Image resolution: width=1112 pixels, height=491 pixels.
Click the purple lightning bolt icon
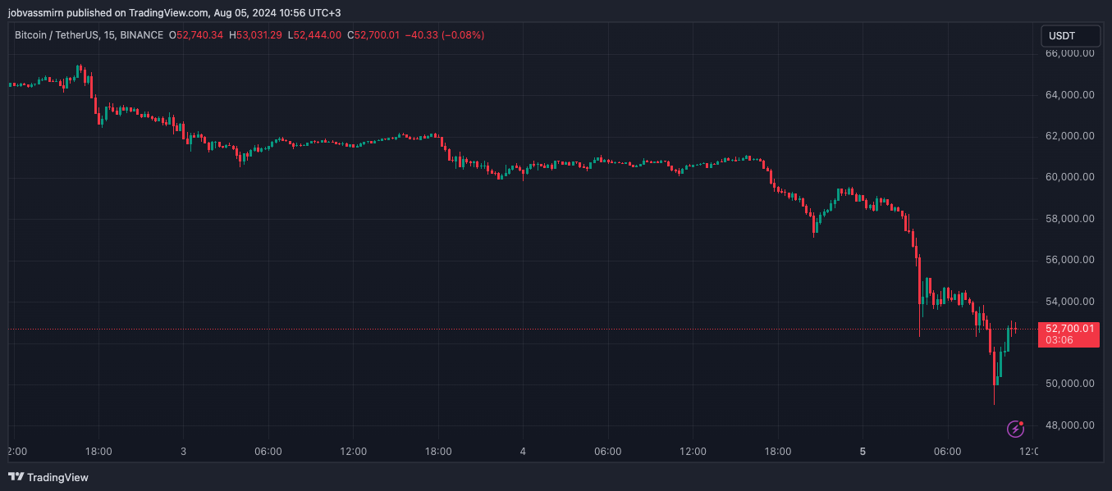point(1016,429)
